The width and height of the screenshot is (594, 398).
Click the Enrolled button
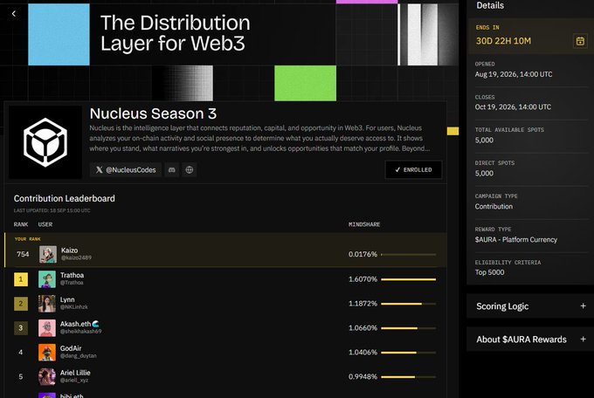(x=413, y=169)
